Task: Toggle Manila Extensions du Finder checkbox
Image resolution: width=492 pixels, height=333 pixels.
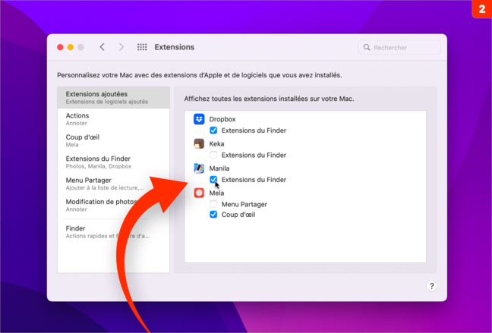Action: pos(213,179)
